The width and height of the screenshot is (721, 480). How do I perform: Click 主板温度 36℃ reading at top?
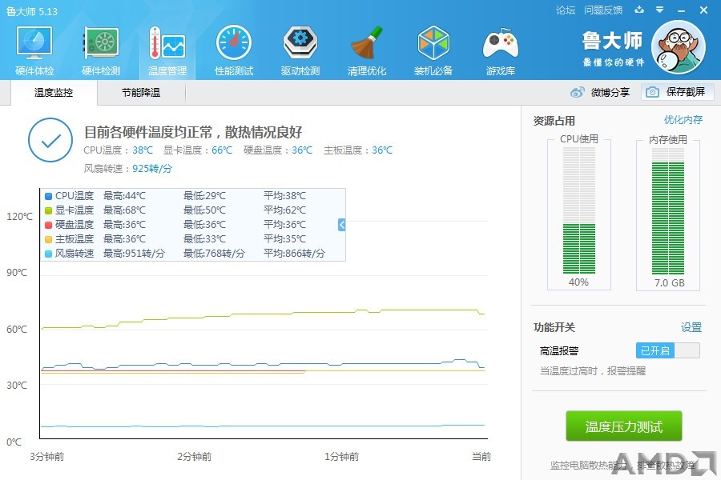(358, 150)
